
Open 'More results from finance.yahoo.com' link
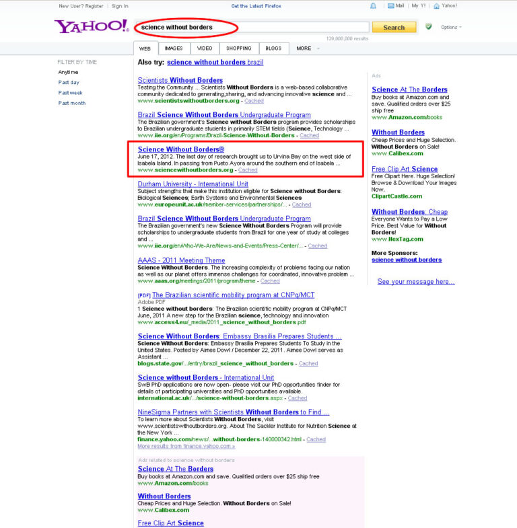(x=186, y=446)
